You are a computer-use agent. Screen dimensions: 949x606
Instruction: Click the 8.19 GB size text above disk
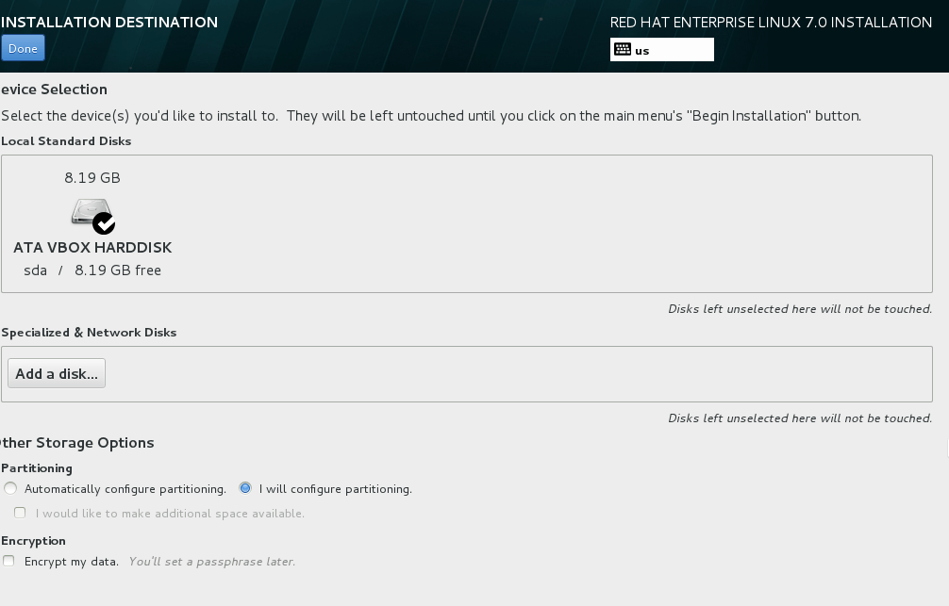(92, 178)
